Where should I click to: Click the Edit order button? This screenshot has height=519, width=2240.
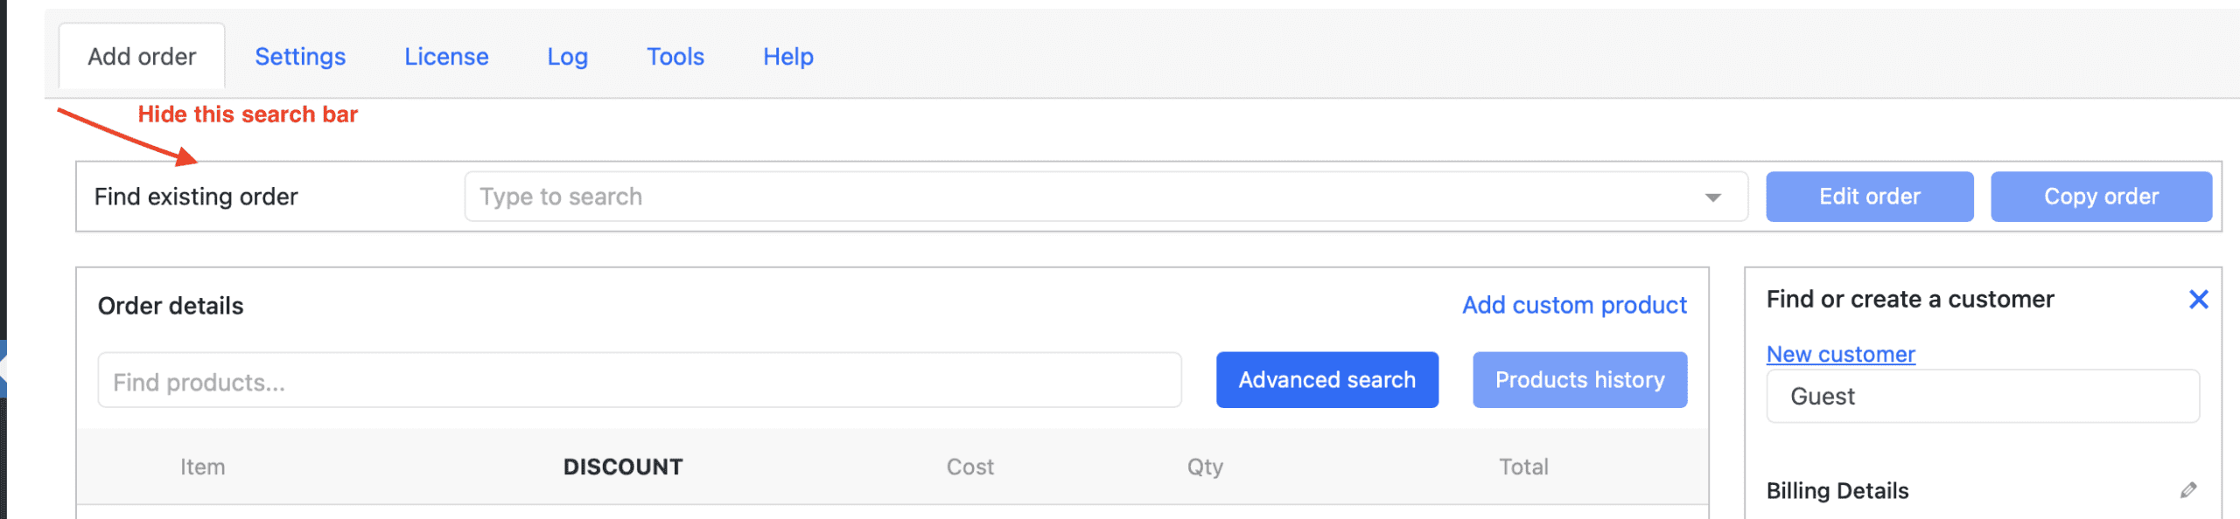(1869, 196)
